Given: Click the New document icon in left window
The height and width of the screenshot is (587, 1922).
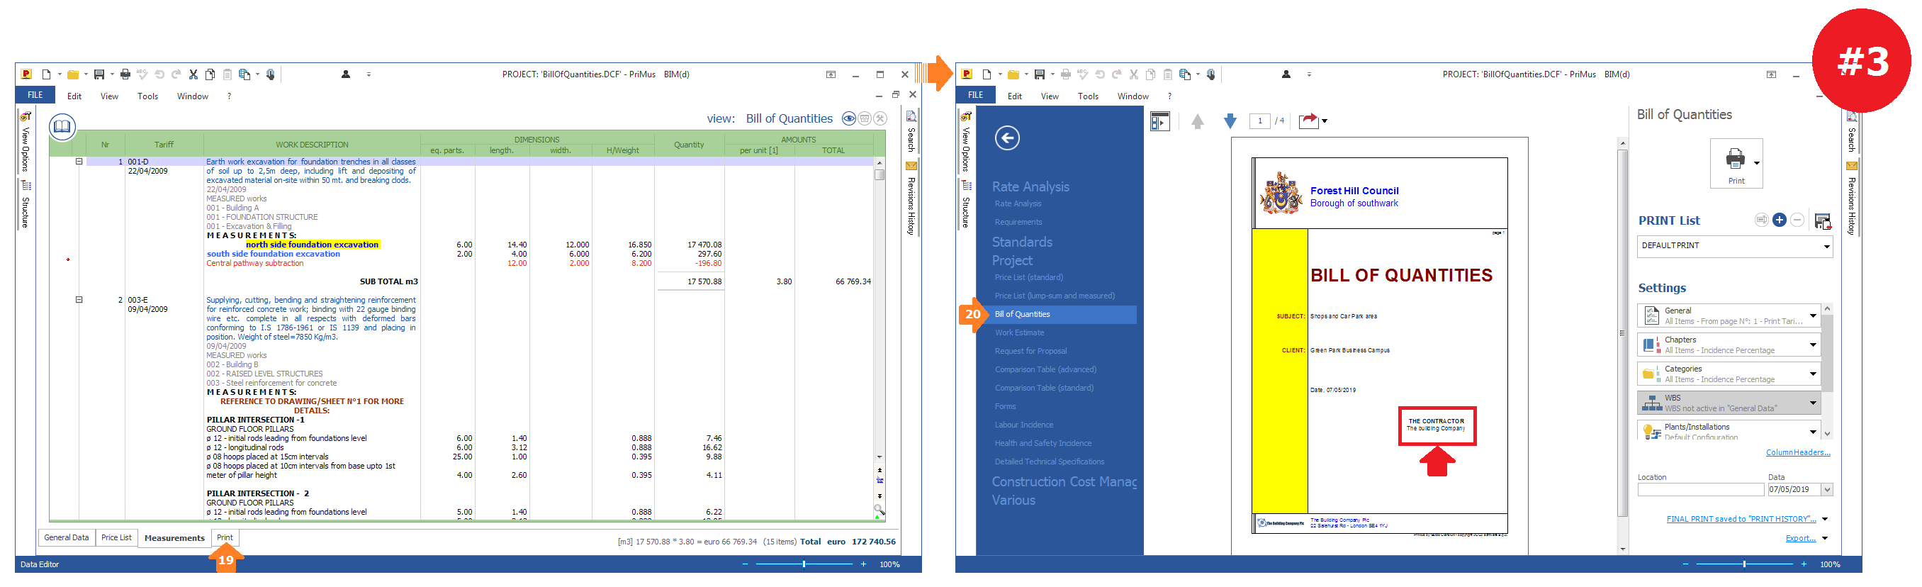Looking at the screenshot, I should (46, 74).
